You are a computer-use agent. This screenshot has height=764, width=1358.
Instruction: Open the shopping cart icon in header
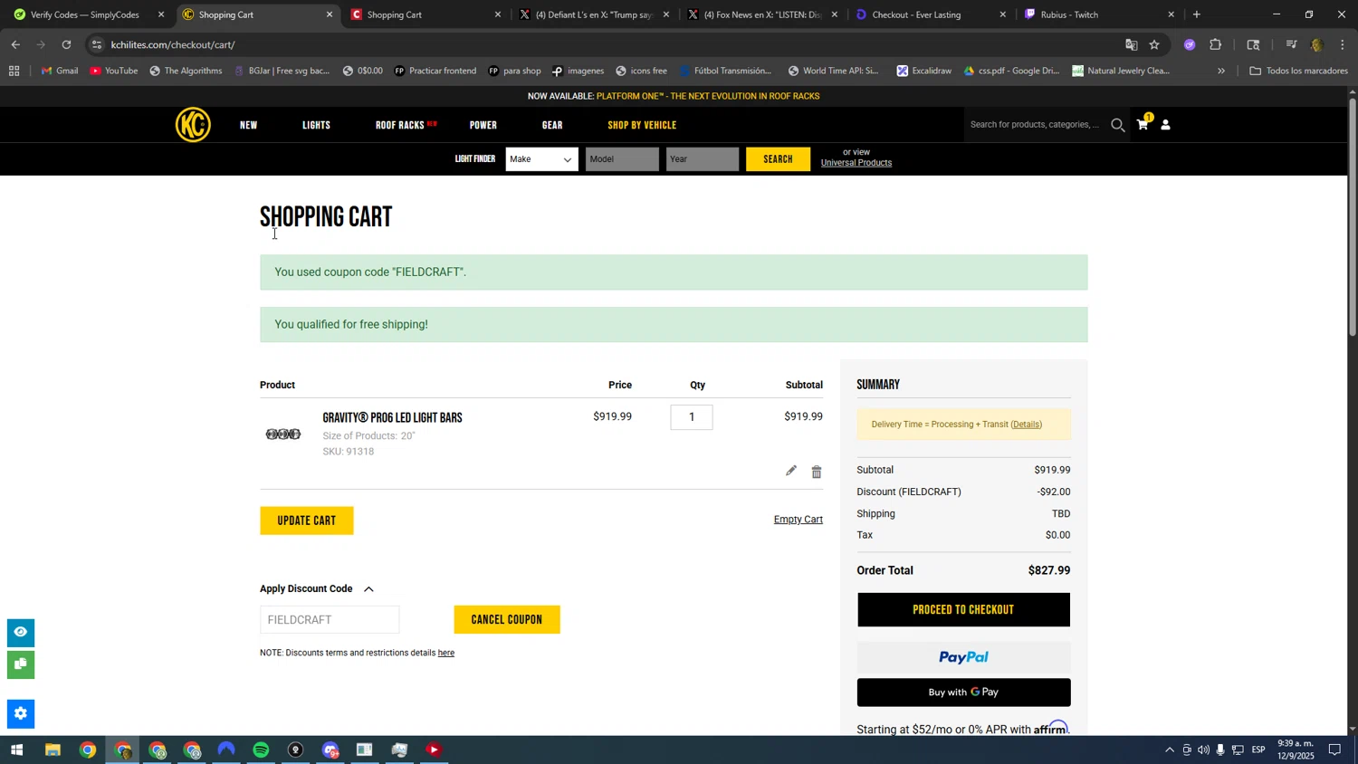click(x=1143, y=125)
